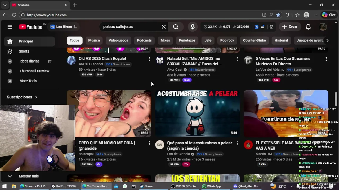
Task: Select the Puñetazos filter chip
Action: click(x=187, y=40)
